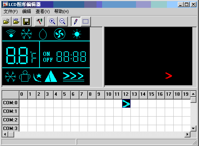Click column header 15
The width and height of the screenshot is (199, 146).
coord(152,95)
